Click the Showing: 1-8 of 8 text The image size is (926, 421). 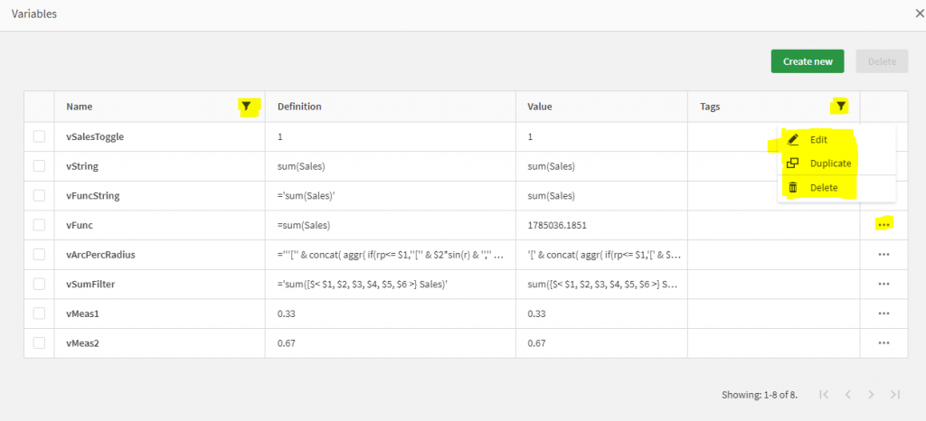[x=760, y=395]
